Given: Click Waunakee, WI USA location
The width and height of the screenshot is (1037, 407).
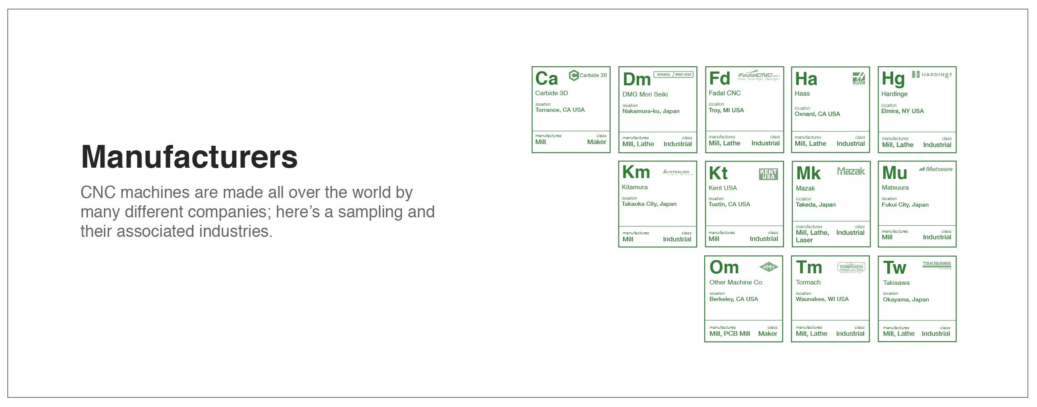Looking at the screenshot, I should pyautogui.click(x=822, y=299).
